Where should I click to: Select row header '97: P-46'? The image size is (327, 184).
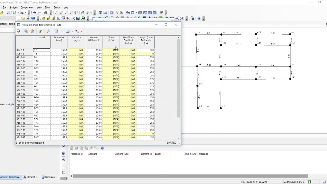[24, 134]
